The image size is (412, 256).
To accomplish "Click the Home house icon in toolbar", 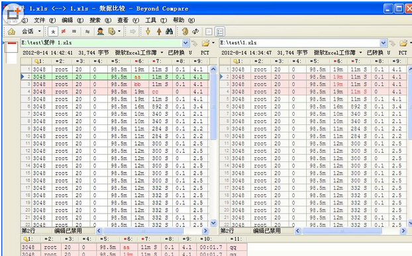I will point(11,32).
